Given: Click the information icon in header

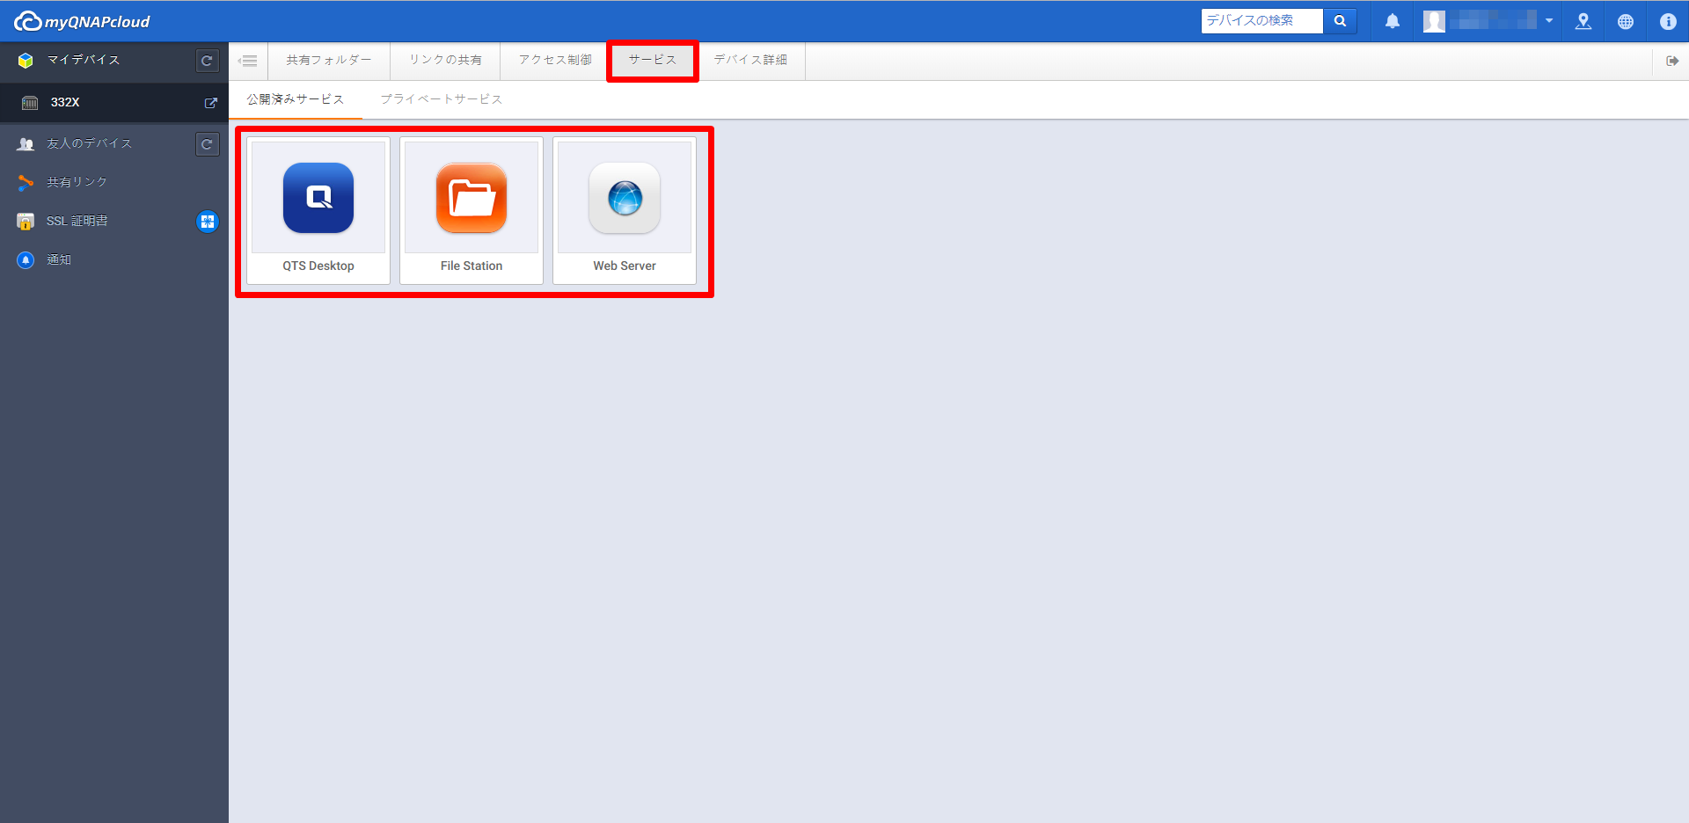Looking at the screenshot, I should [x=1668, y=21].
